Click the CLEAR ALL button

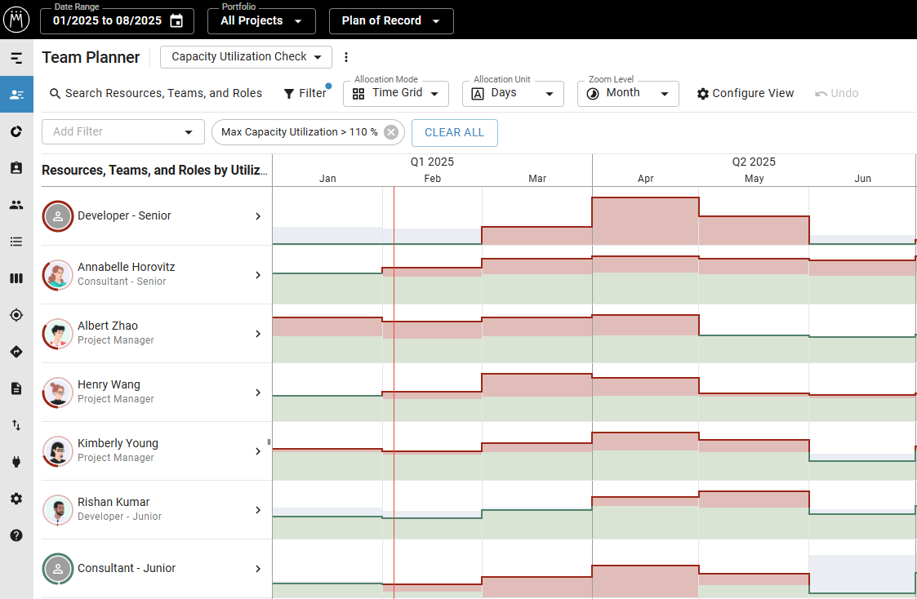(454, 132)
